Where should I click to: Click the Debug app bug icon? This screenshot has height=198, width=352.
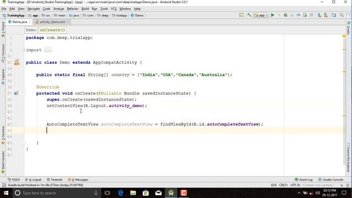[285, 15]
